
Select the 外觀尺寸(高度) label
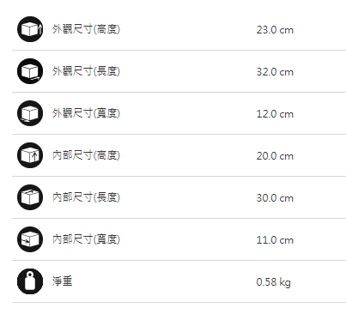86,29
